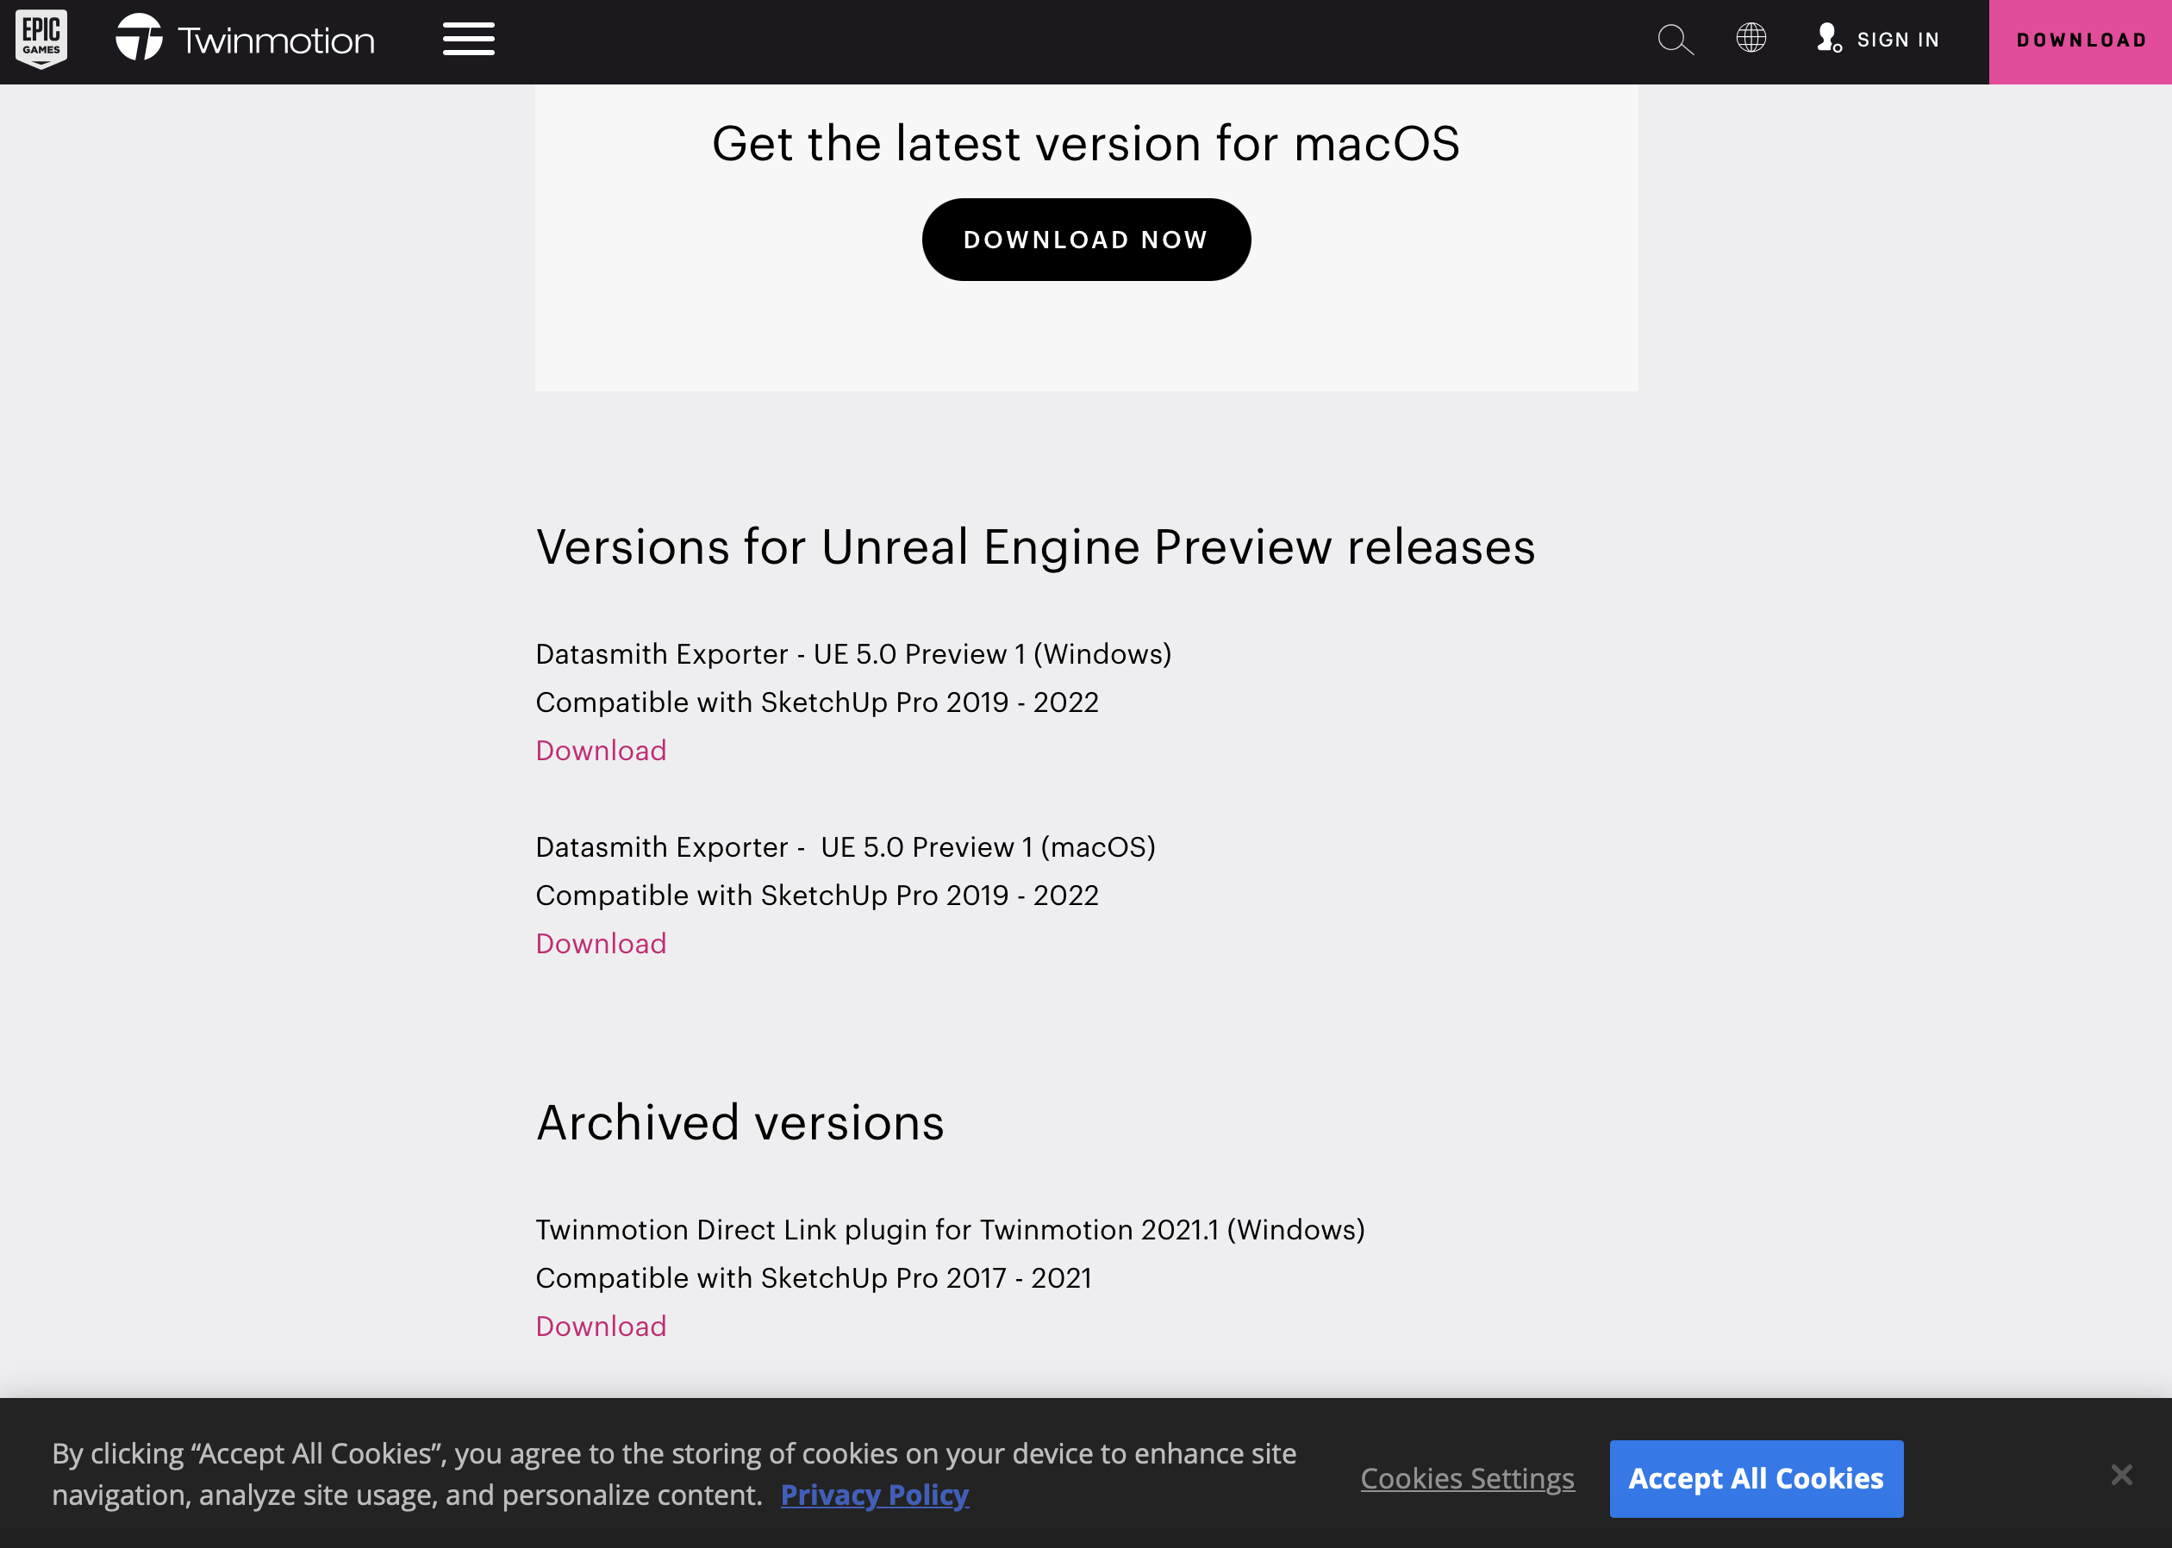Dismiss the cookie banner with X
Screen dimensions: 2172x1548
2121,1475
